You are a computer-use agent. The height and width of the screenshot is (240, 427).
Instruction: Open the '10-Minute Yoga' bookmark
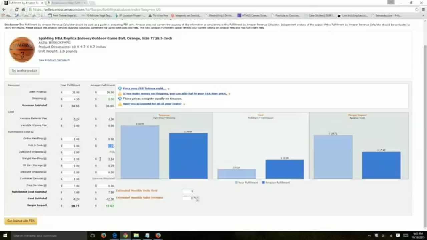[97, 15]
